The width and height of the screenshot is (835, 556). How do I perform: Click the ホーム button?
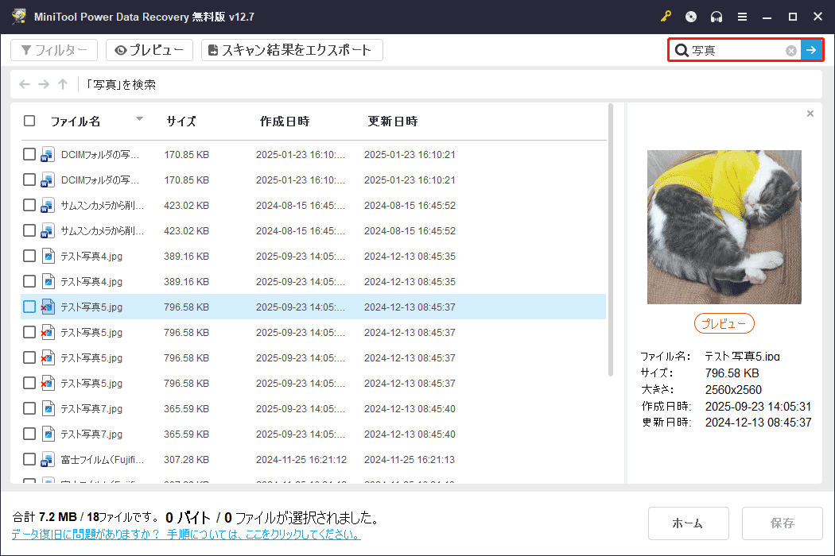tap(689, 523)
